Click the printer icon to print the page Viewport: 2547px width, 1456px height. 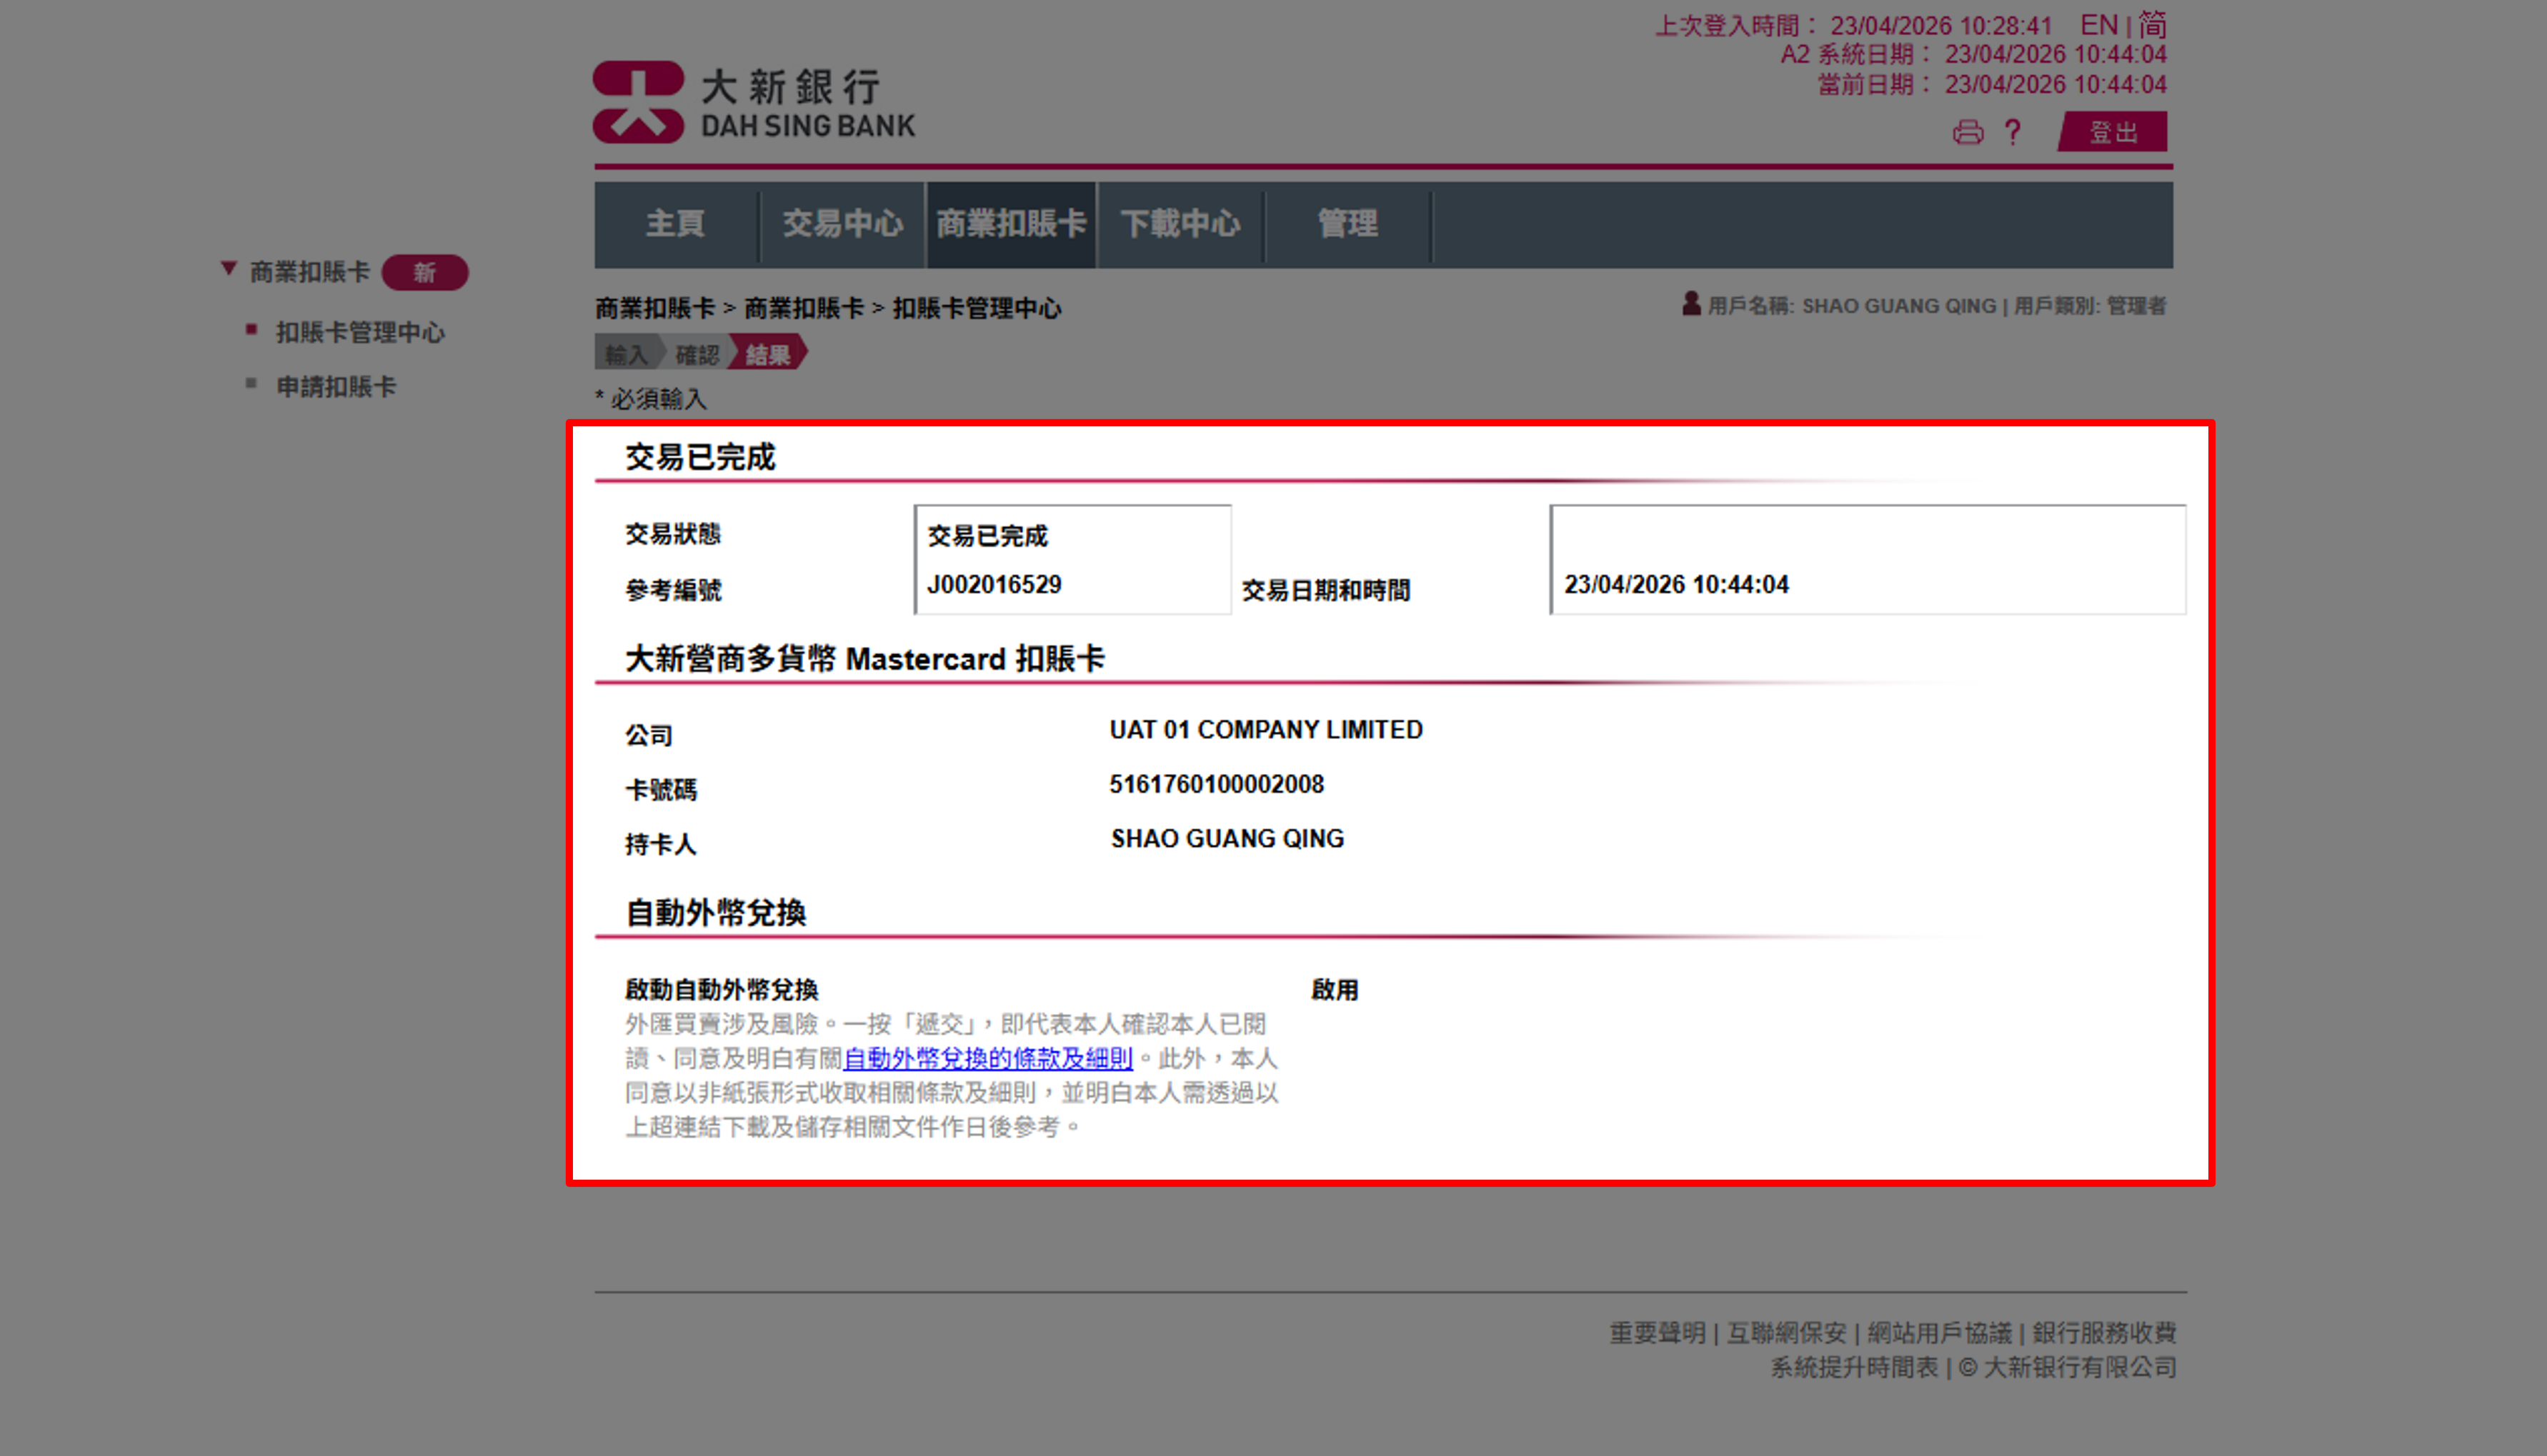coord(1969,131)
